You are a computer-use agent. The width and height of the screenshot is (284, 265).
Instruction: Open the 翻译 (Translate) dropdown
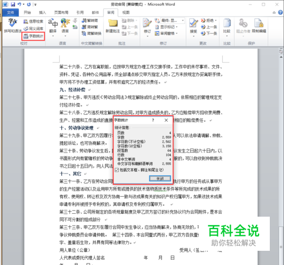(x=53, y=27)
